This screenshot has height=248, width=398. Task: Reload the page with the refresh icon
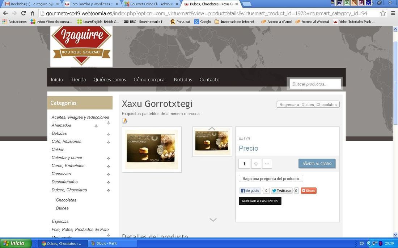point(24,13)
